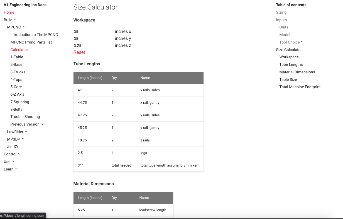Screen dimensions: 343x219
Task: Jump to Table Size in contents
Action: (x=288, y=80)
